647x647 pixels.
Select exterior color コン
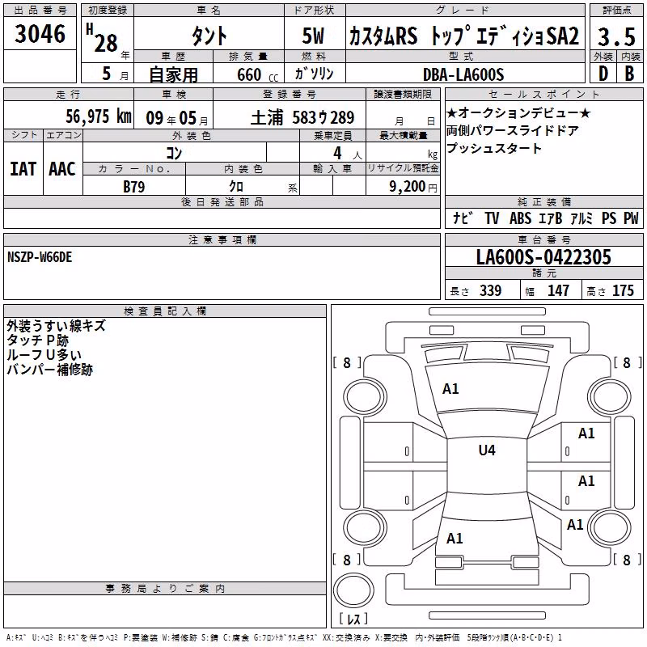click(x=174, y=153)
